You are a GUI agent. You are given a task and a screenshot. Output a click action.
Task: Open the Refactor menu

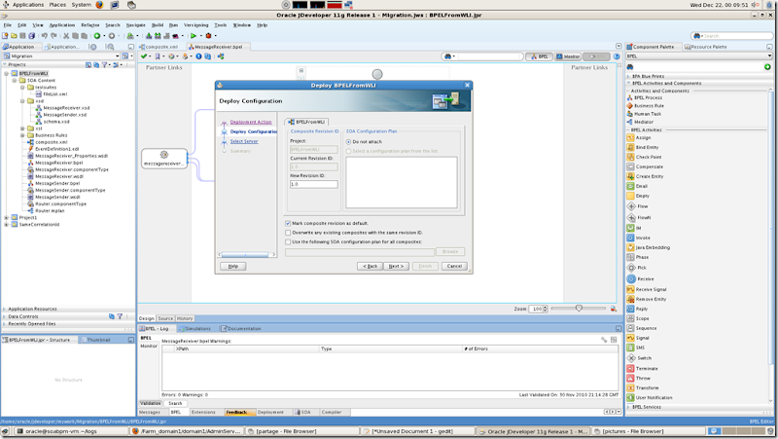89,25
